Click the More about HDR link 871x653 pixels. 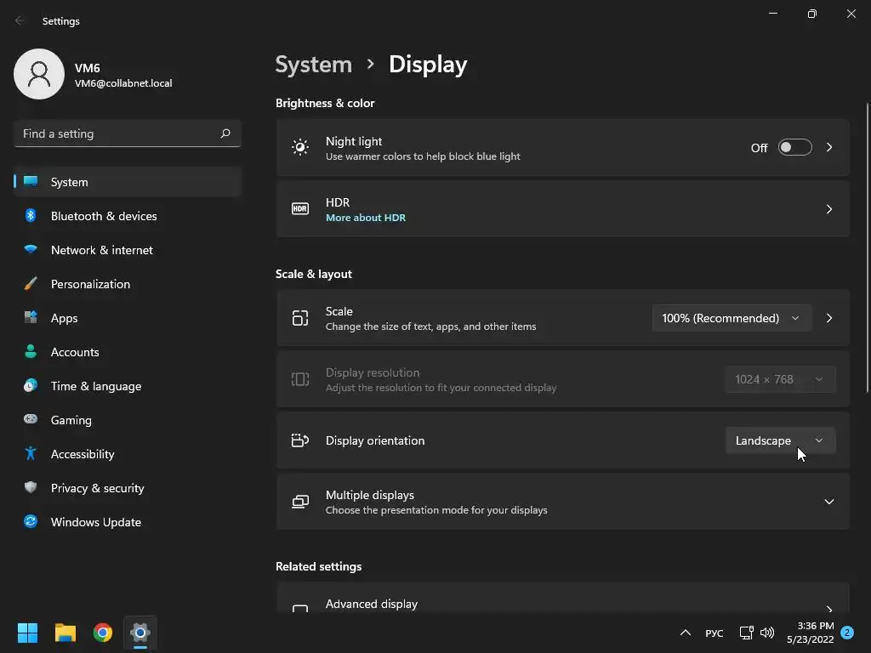coord(366,218)
